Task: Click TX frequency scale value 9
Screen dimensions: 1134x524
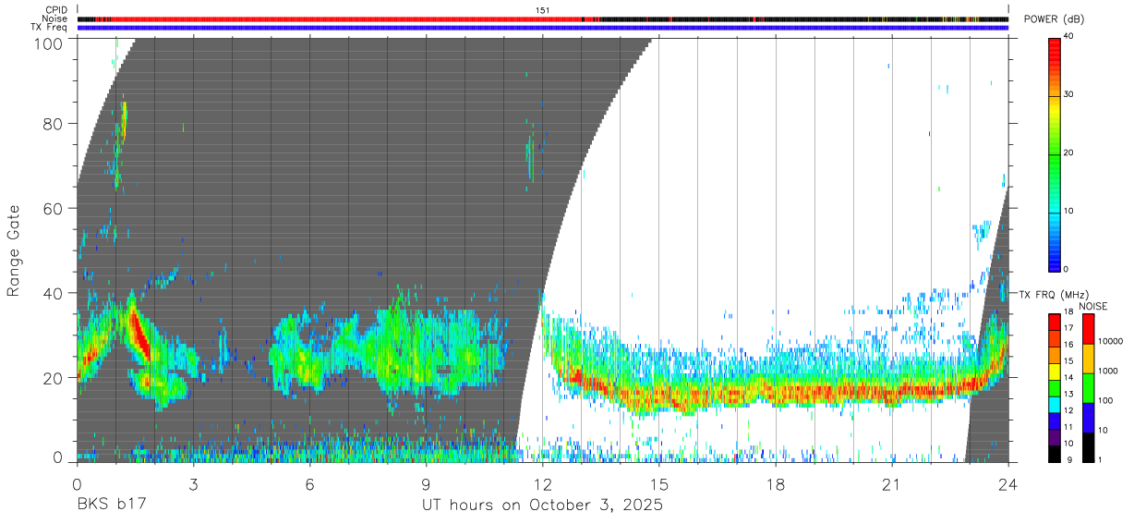Action: 1068,461
